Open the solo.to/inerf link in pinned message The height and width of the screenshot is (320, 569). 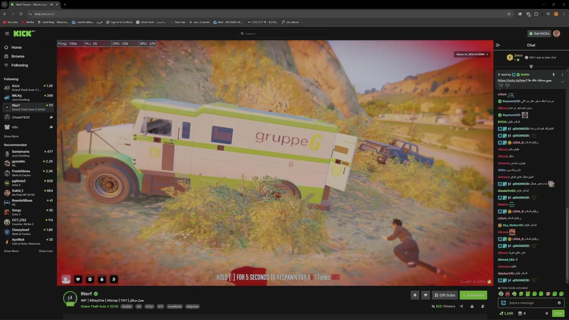click(x=512, y=80)
